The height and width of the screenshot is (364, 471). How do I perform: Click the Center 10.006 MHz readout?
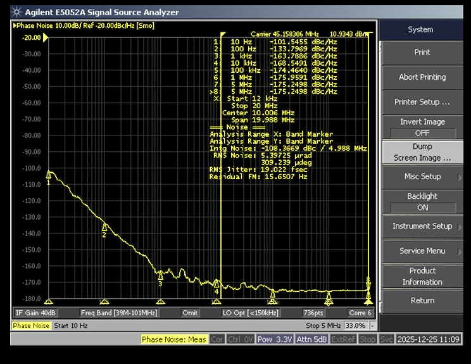(258, 113)
